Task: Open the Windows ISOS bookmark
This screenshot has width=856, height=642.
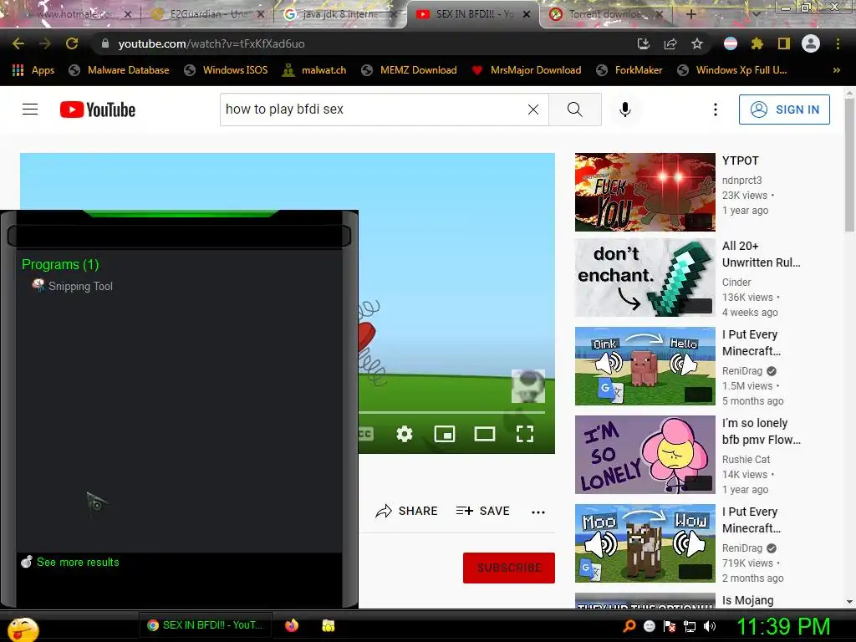Action: click(x=226, y=70)
